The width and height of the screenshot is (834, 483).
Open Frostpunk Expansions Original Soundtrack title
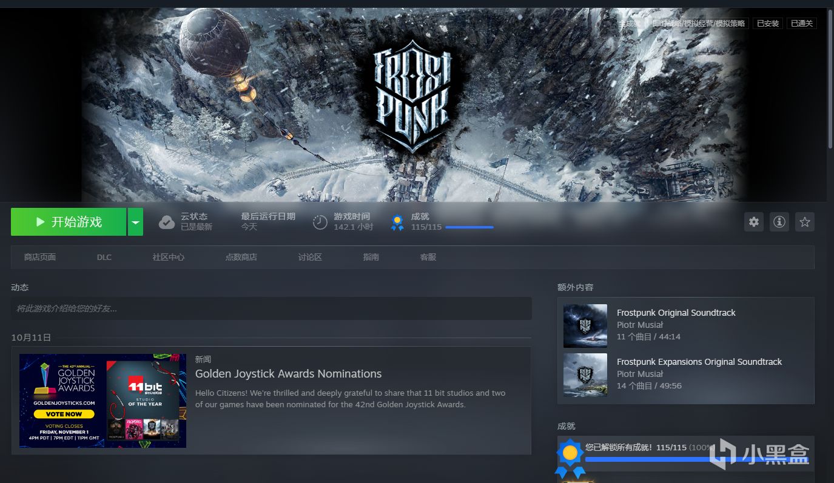point(699,362)
